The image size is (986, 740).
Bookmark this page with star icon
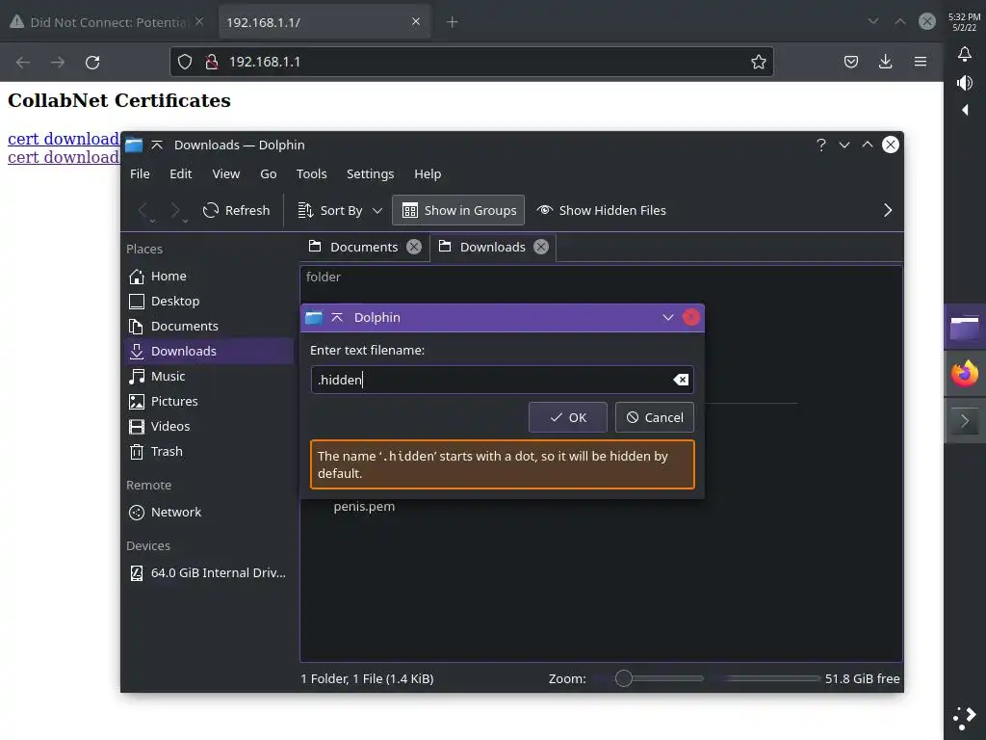(759, 62)
